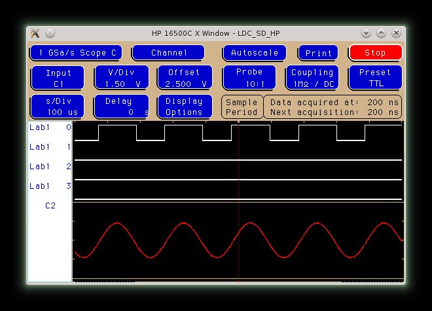
Task: Open the 1 GSa/s Scope C module menu
Action: coord(76,53)
